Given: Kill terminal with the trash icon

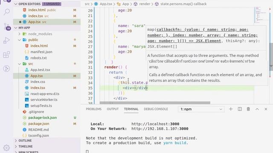Looking at the screenshot, I should coord(248,109).
